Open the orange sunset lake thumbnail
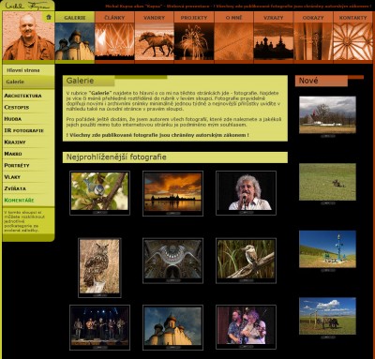Screen dimensions: 375x359 pos(172,193)
